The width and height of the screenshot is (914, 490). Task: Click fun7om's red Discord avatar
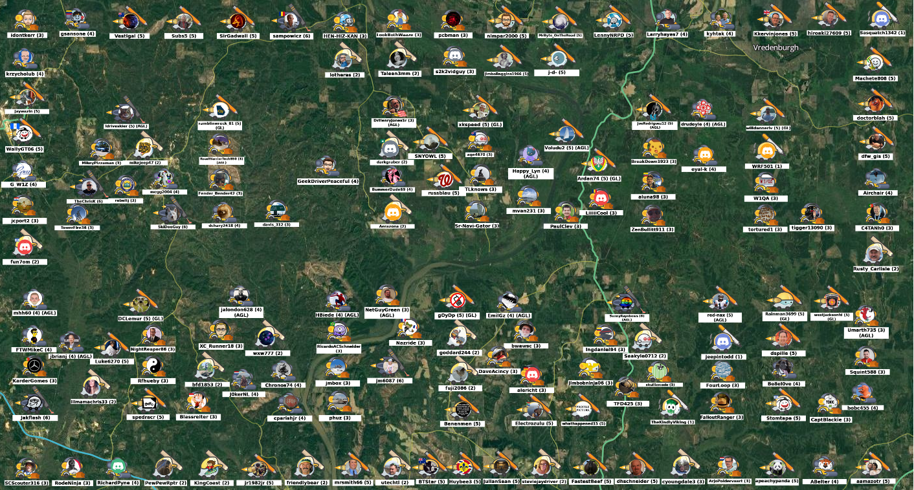point(25,246)
